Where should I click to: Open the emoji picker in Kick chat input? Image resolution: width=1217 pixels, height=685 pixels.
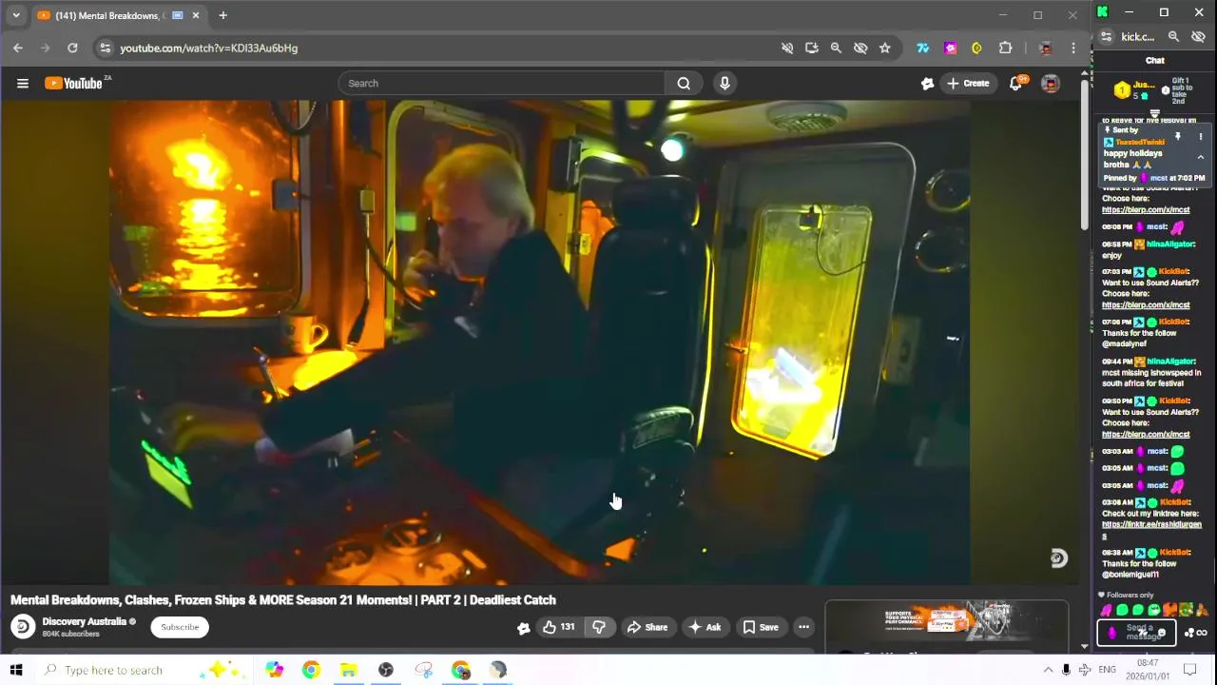click(1162, 633)
